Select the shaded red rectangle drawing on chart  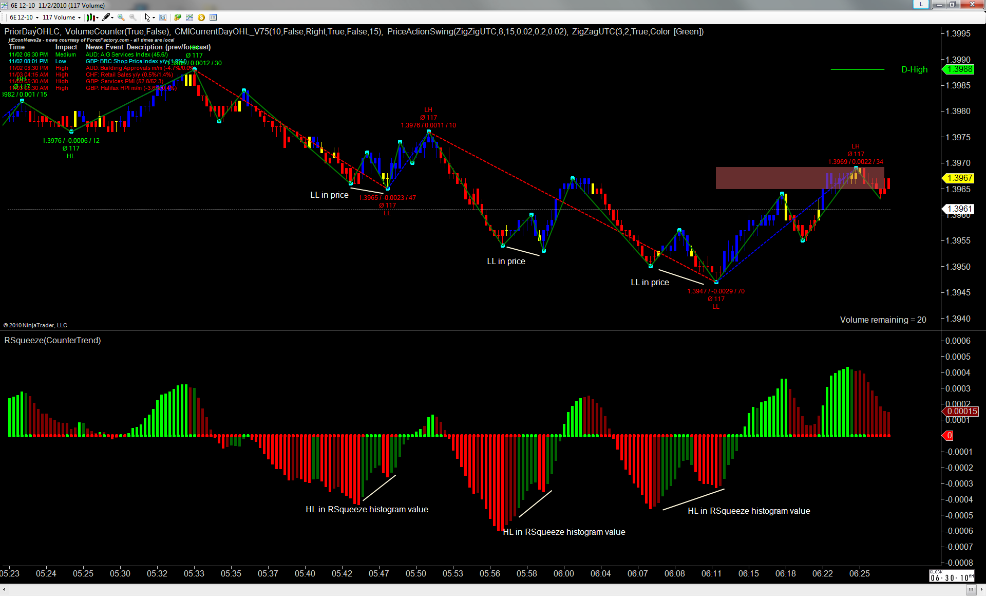click(800, 178)
